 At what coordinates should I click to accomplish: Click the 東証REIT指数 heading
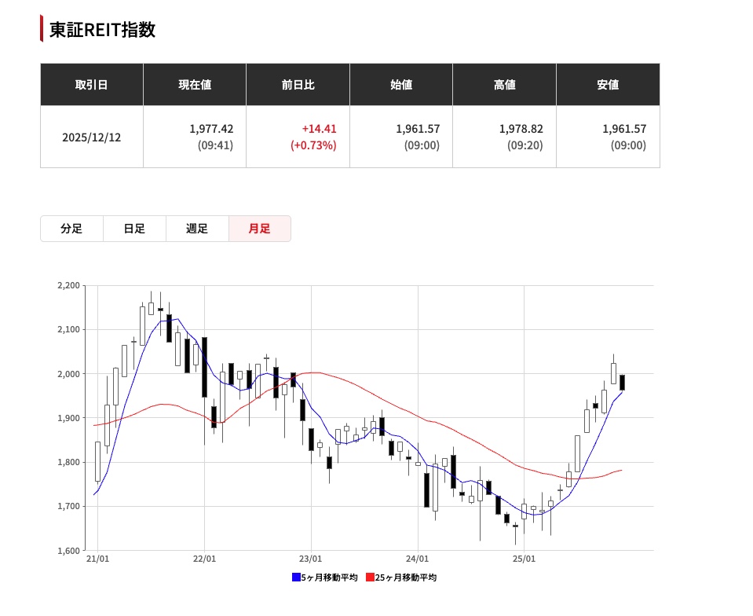[x=102, y=29]
